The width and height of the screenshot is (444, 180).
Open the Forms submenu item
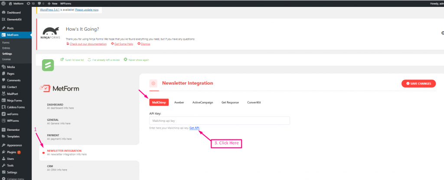(x=6, y=43)
